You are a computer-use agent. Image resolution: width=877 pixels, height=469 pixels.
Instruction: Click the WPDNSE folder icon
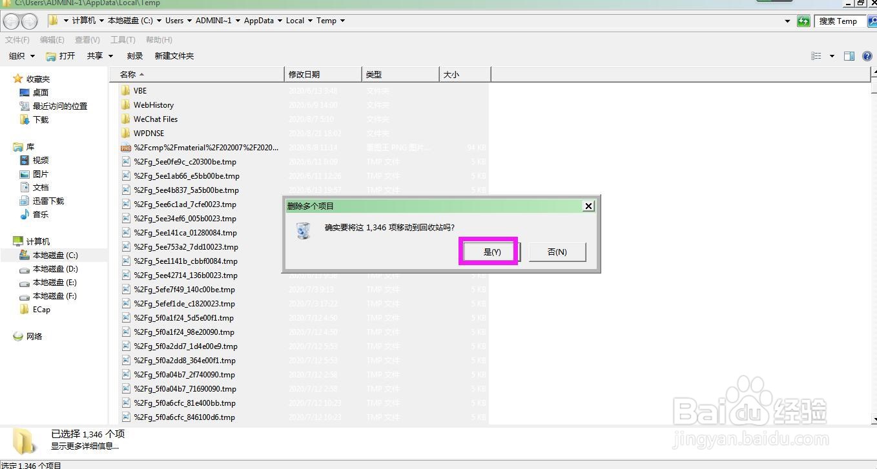[x=126, y=133]
